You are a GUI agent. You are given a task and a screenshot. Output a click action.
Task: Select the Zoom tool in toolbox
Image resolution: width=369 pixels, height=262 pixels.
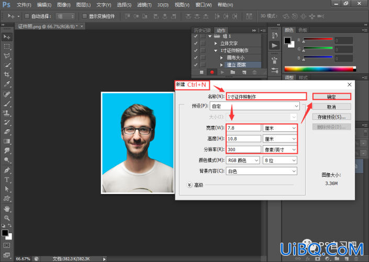7,218
